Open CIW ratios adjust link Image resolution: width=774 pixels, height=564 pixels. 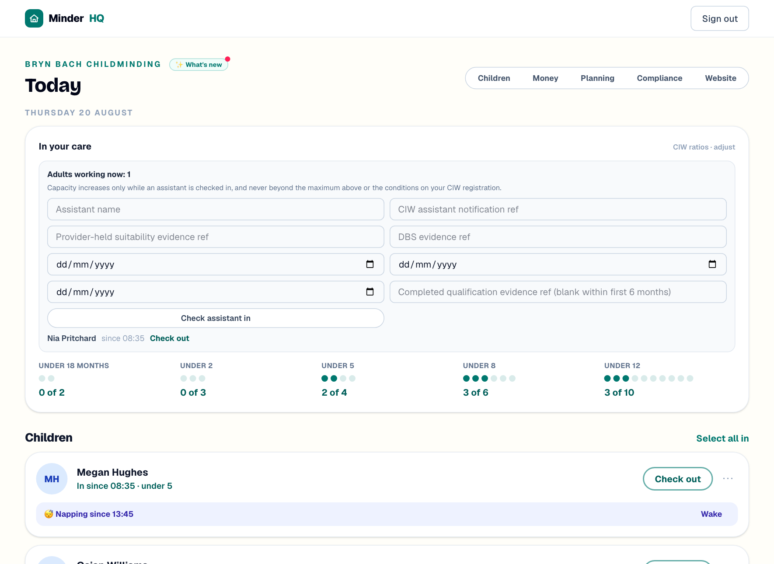tap(704, 147)
